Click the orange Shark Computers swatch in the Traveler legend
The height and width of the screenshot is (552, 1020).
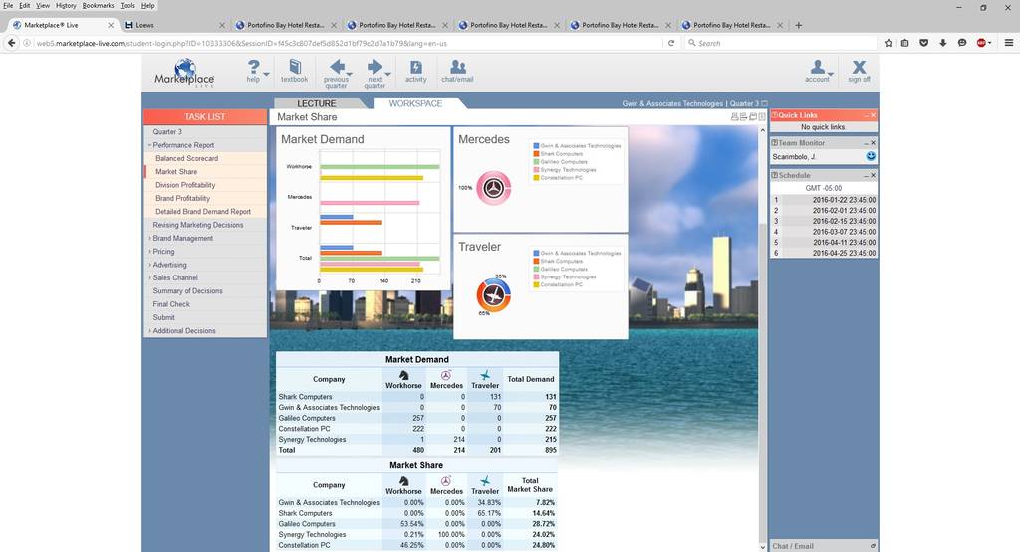coord(536,261)
